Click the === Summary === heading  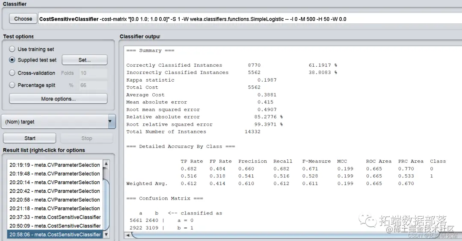point(150,50)
